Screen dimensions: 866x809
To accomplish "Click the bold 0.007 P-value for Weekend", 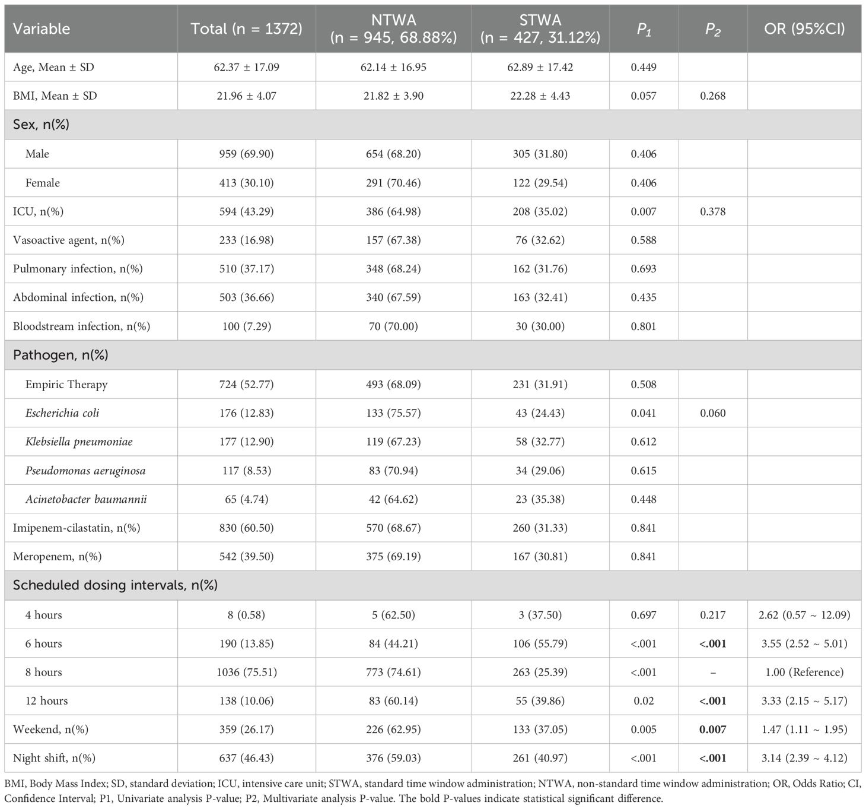I will (x=712, y=729).
